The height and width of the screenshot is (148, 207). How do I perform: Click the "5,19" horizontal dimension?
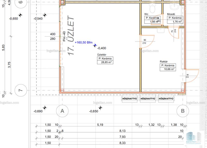[100, 125]
